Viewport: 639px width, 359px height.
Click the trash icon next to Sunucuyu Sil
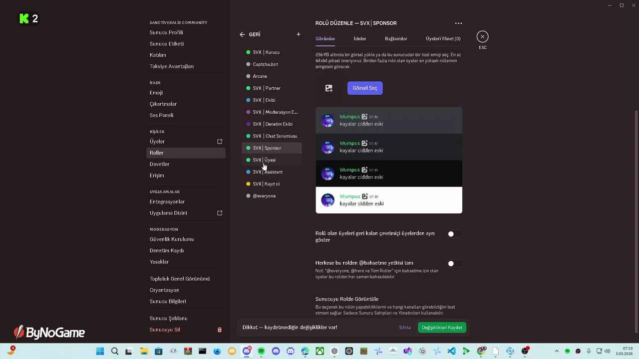tap(219, 330)
